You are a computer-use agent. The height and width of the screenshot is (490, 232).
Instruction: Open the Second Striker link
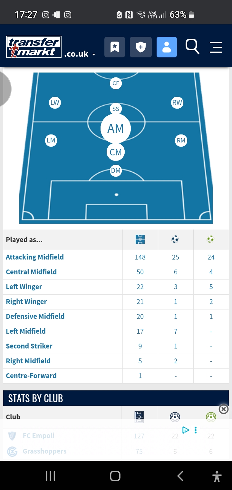pos(29,346)
